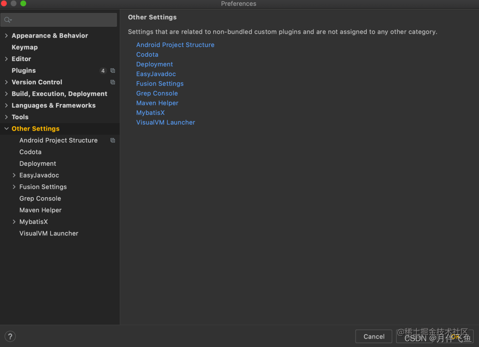Open the Codota blue link
Image resolution: width=479 pixels, height=347 pixels.
pos(147,55)
